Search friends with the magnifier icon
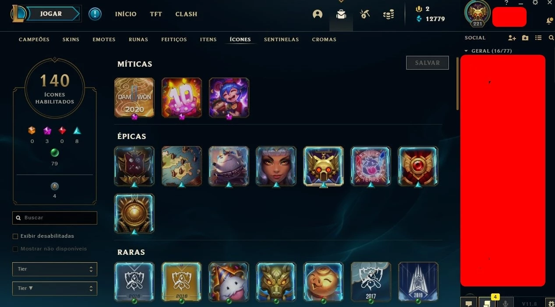 point(551,38)
